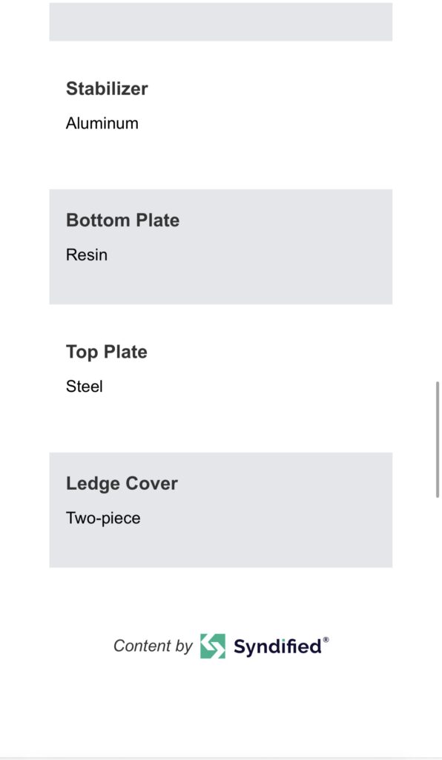This screenshot has width=442, height=760.
Task: Click the scrollbar track below the thumb
Action: click(438, 625)
